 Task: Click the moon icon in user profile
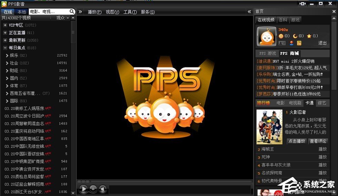point(295,36)
